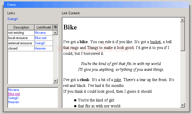Click the bold word 'cloak' in content

click(85, 80)
